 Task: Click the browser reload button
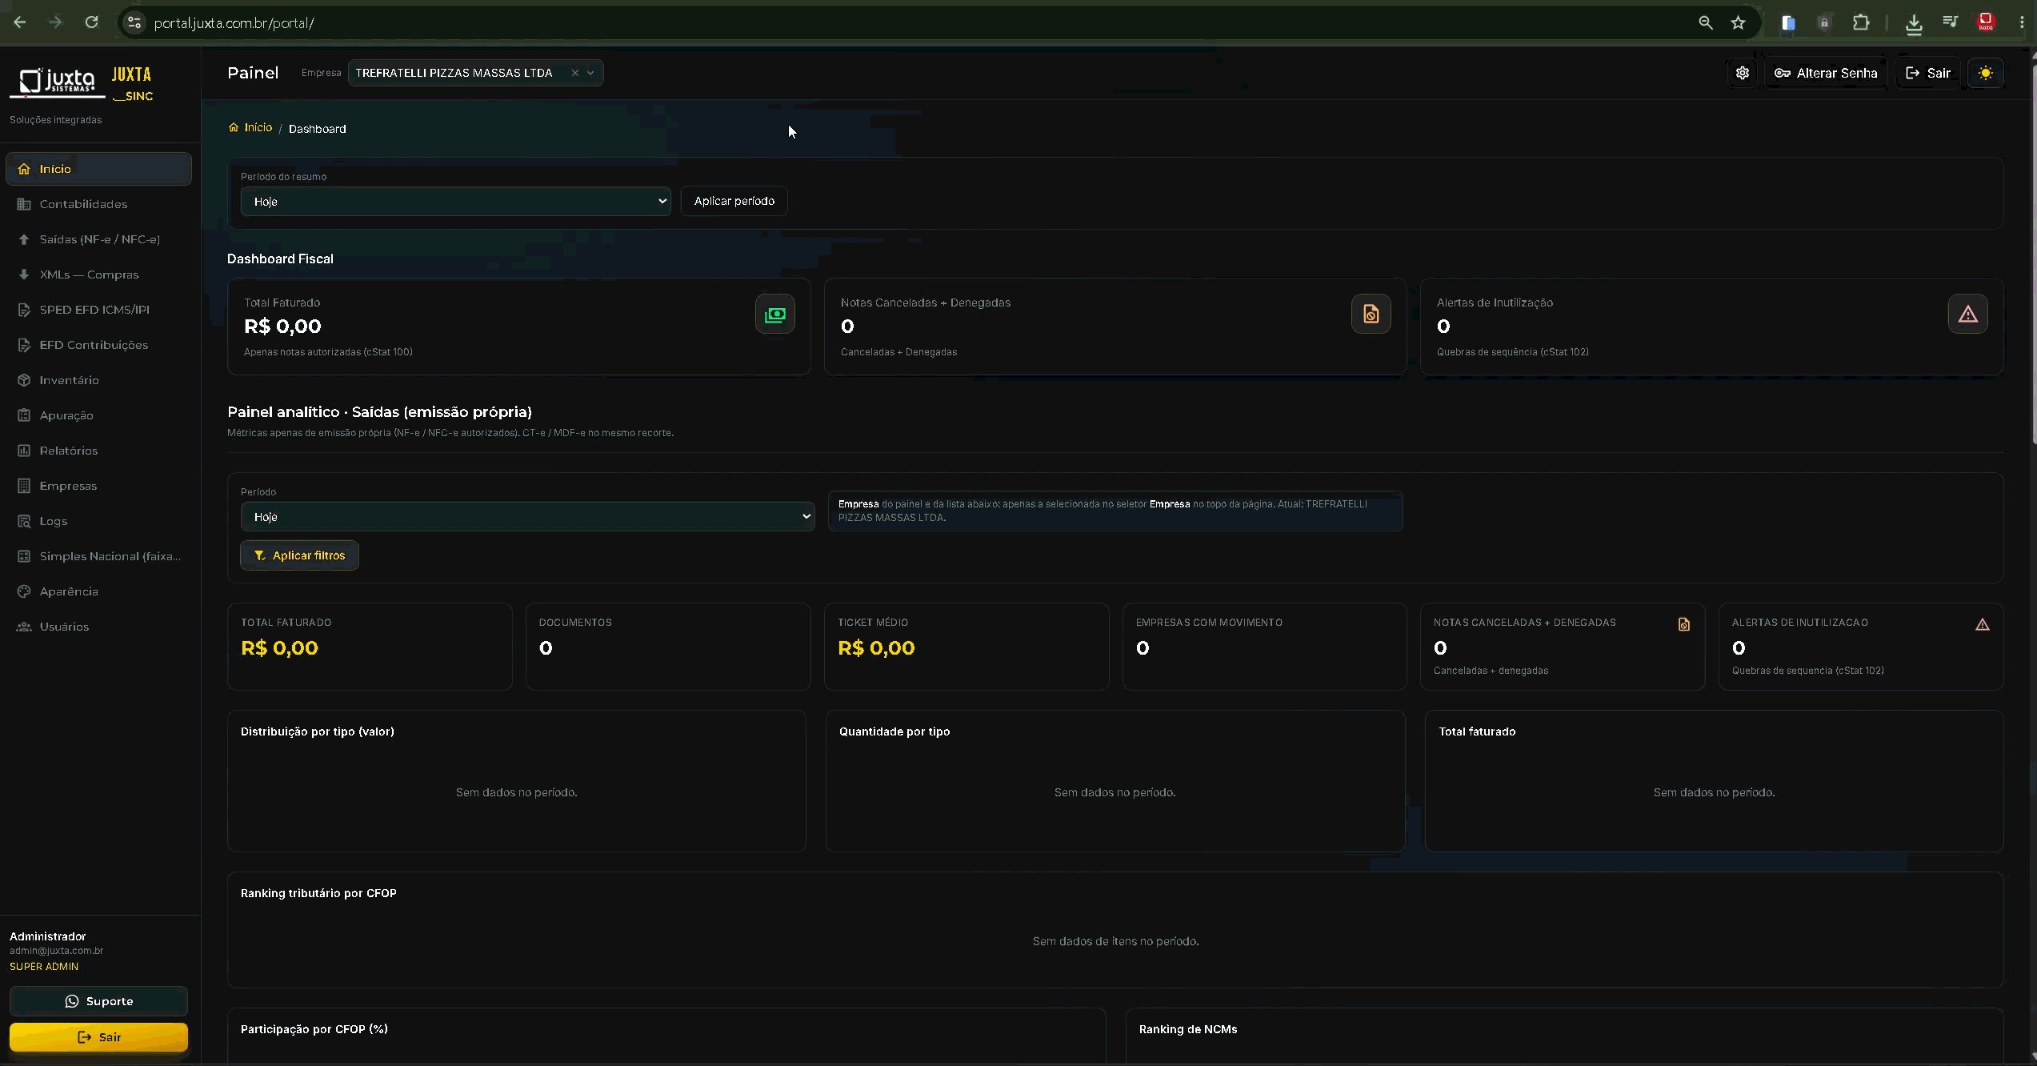92,22
